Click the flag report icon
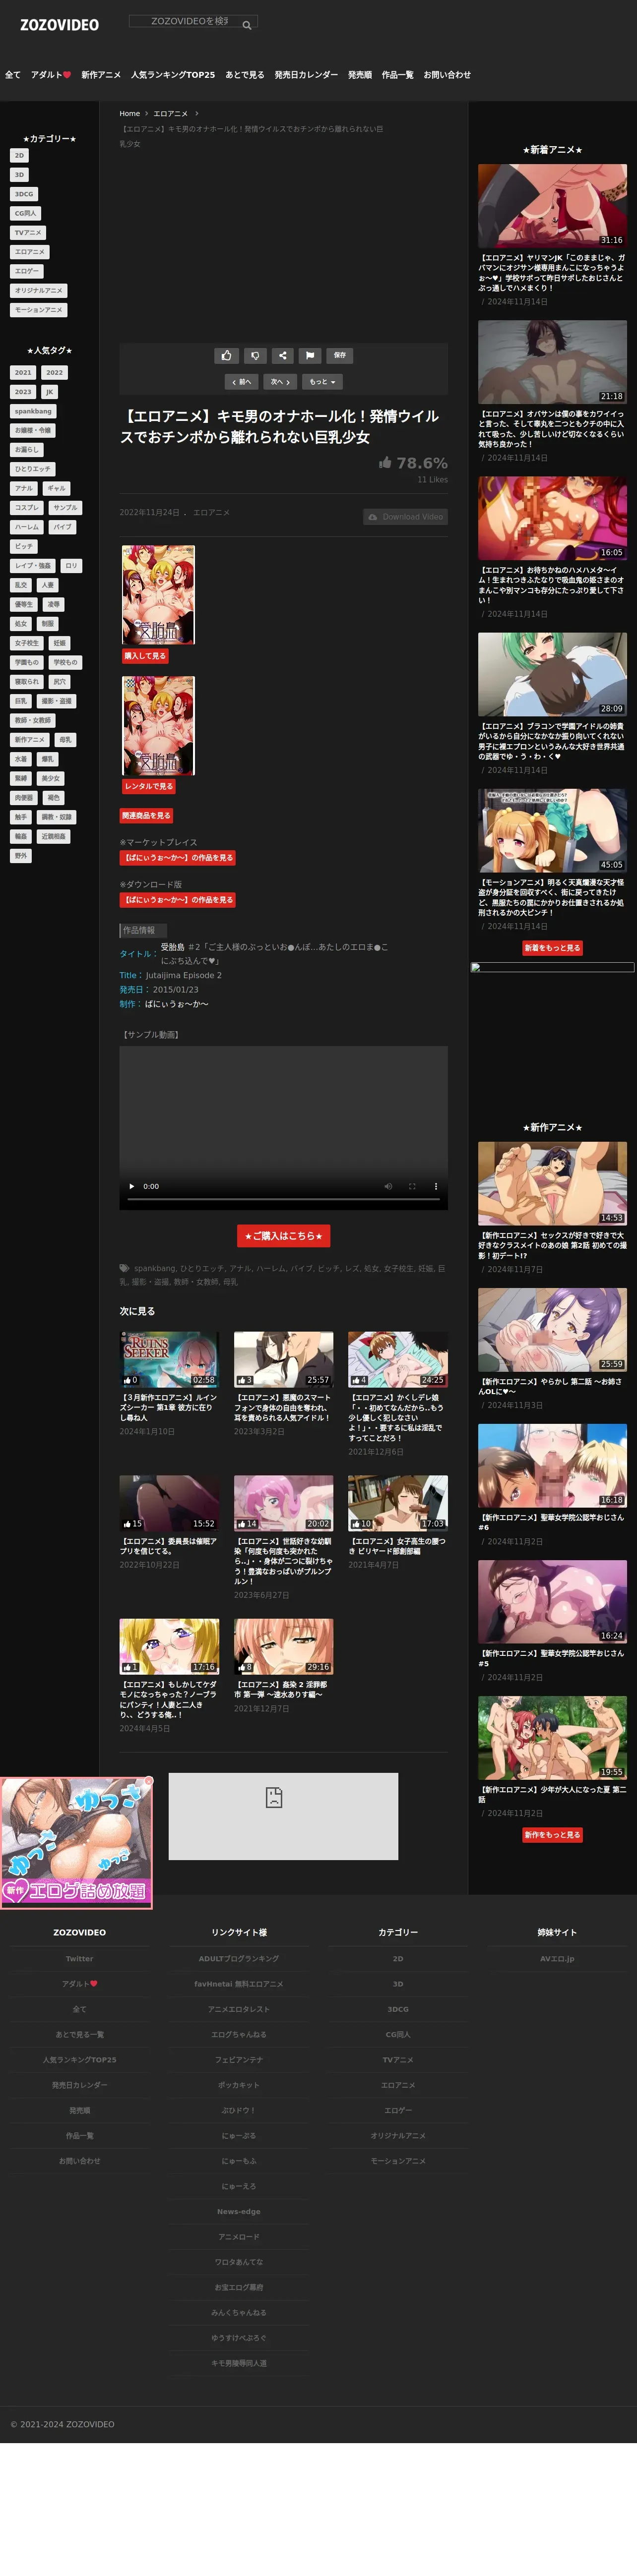637x2576 pixels. click(310, 355)
